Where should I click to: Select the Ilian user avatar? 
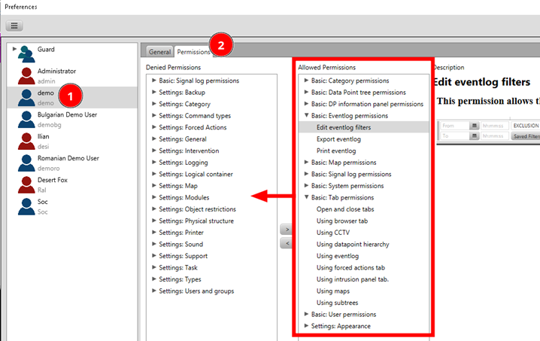click(x=26, y=141)
